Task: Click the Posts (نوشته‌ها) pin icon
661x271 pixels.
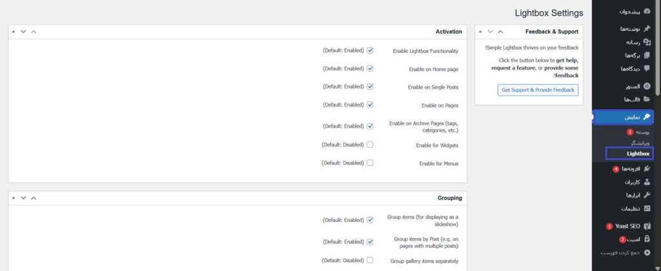Action: click(x=647, y=28)
